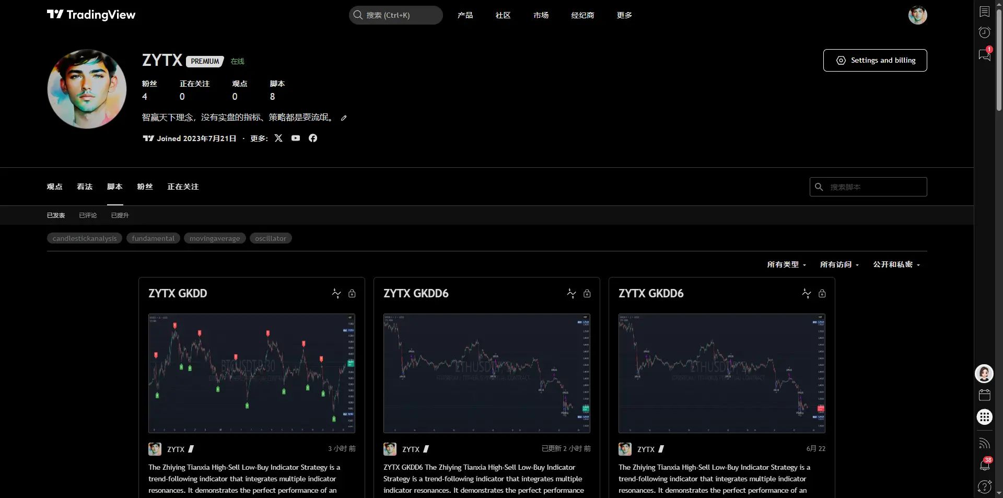Open the YouTube profile link icon
Screen dimensions: 1003x498
coord(296,138)
